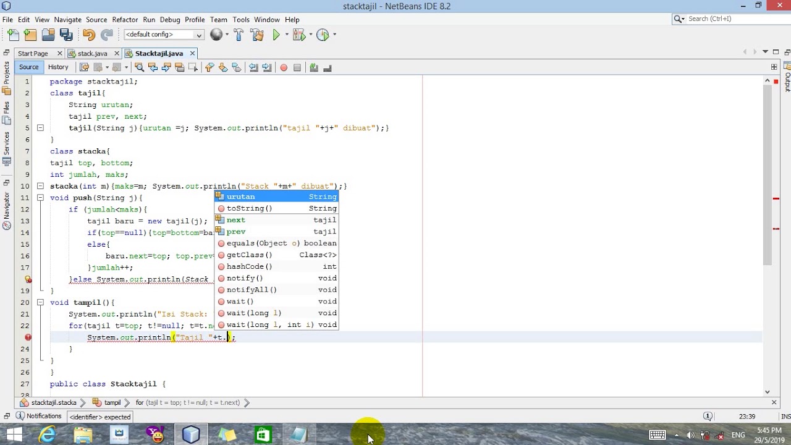Open the Projects side panel
The image size is (791, 445).
tap(7, 77)
